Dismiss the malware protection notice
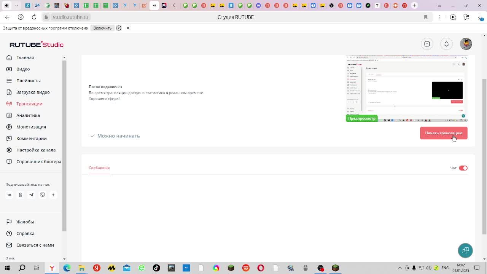Viewport: 487px width, 274px height. (128, 28)
